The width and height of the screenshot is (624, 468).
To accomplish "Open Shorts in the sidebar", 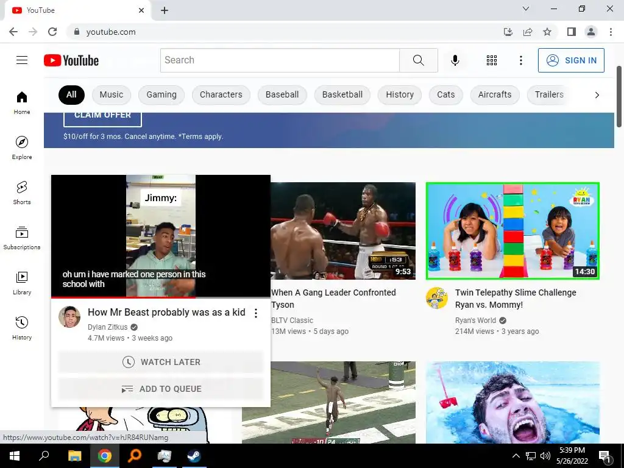I will coord(22,193).
